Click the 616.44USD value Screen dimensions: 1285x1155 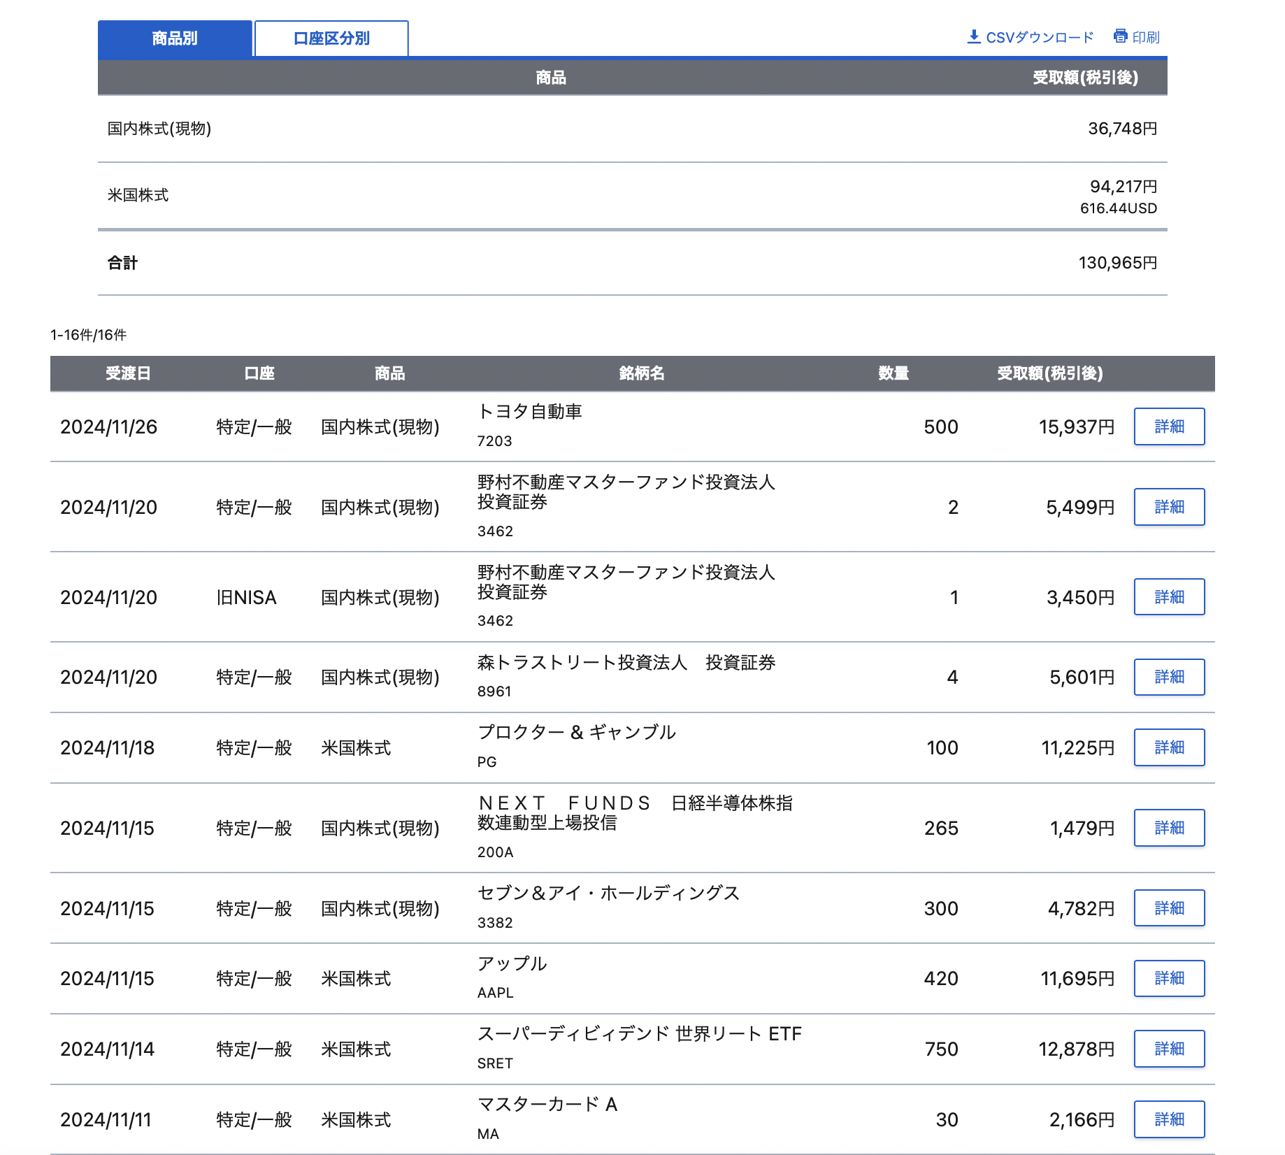tap(1119, 208)
